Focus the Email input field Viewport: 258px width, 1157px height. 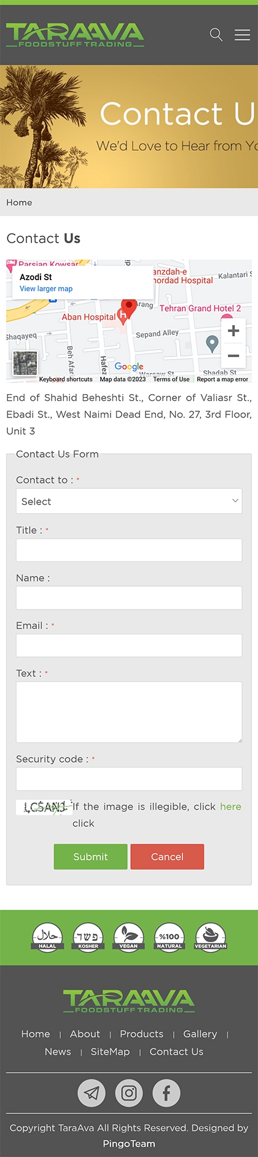[129, 645]
